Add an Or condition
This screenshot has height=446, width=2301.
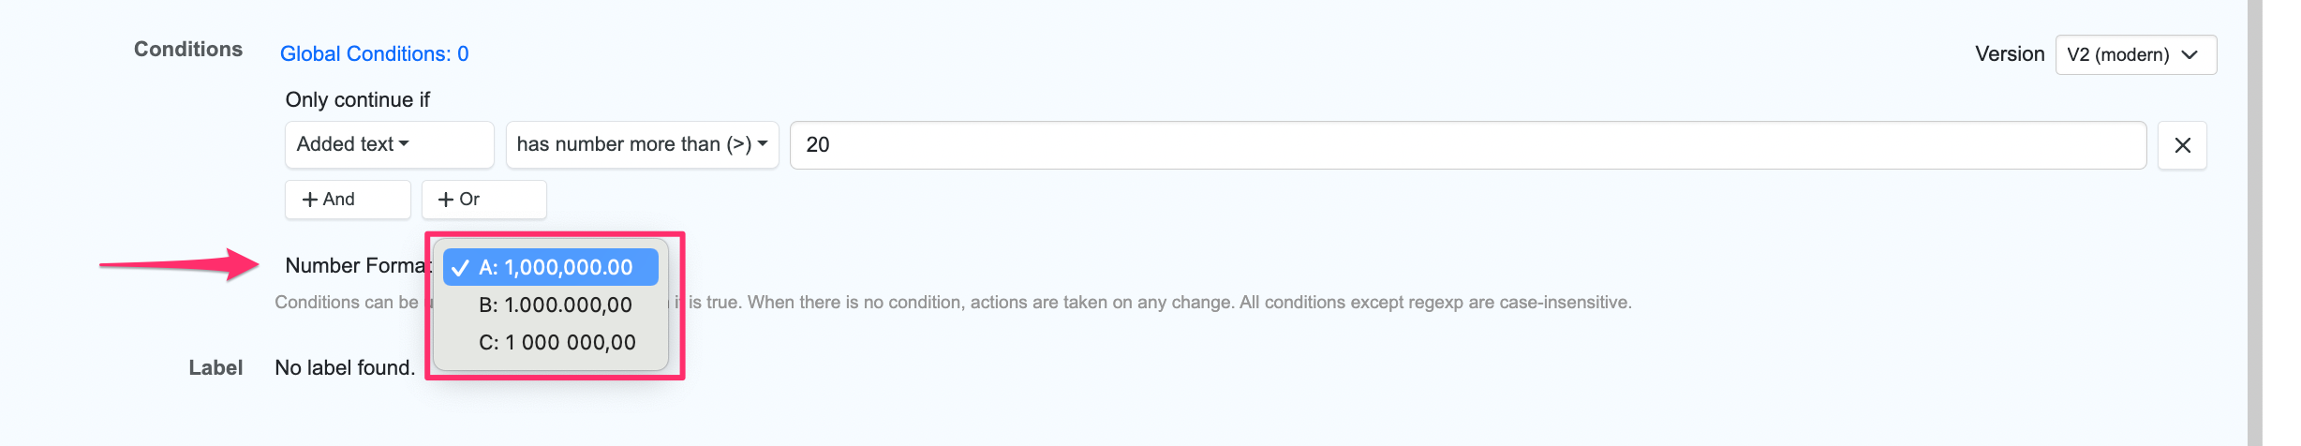click(x=483, y=200)
